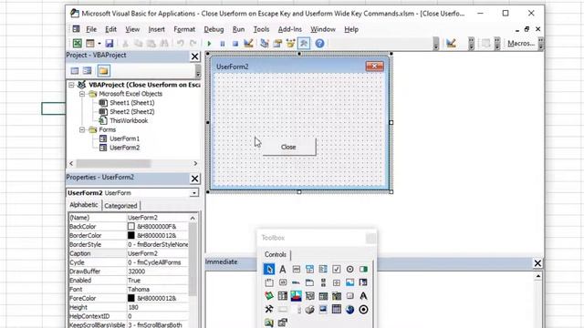Choose the ToggleButton control in Toolbox
The height and width of the screenshot is (328, 584).
363,269
